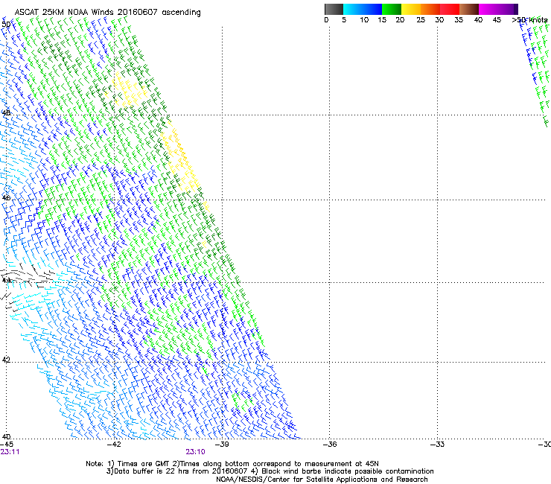Click the yellow 20-25 knots legend swatch
Viewport: 551px width, 484px height.
411,9
